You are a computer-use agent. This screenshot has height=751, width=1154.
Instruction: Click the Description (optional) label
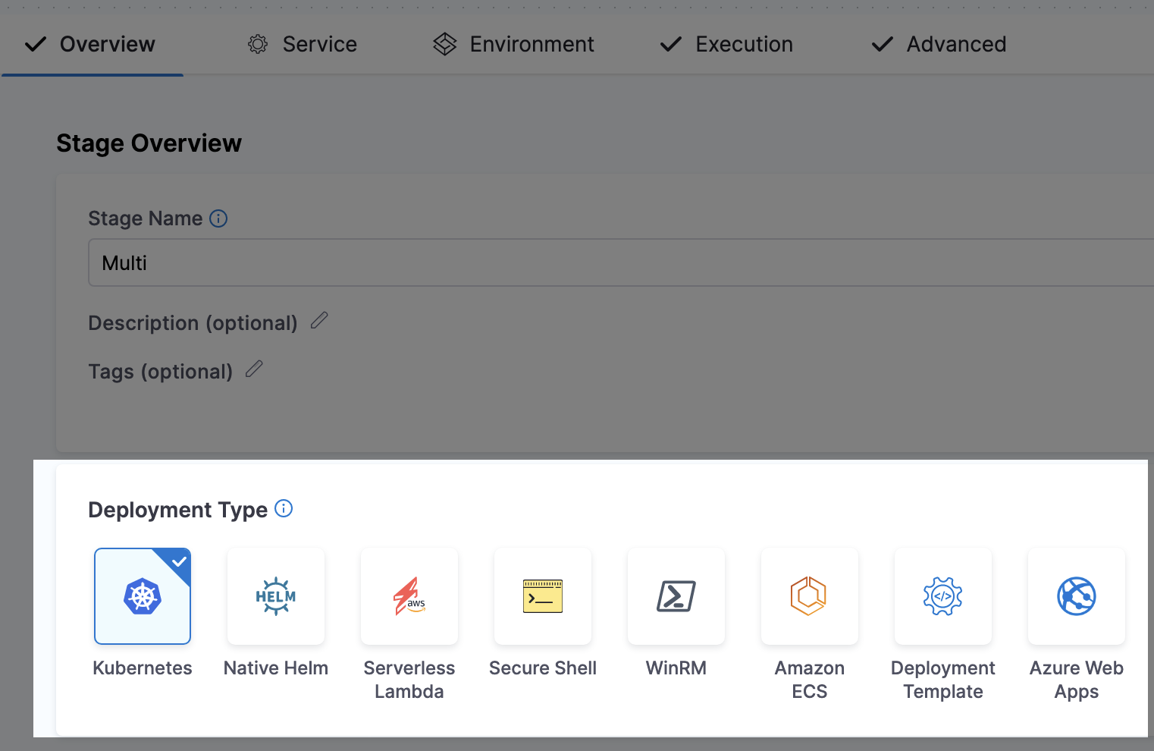pyautogui.click(x=193, y=323)
